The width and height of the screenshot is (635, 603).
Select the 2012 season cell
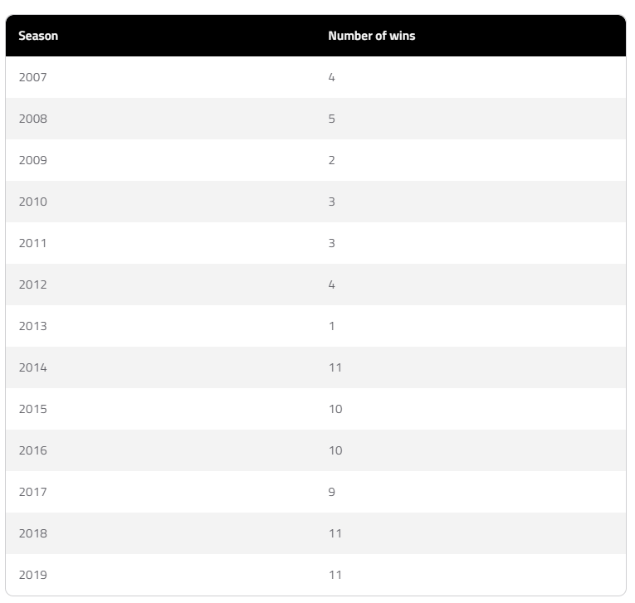(x=33, y=284)
